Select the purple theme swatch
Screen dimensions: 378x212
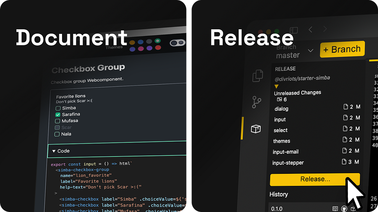click(x=150, y=48)
